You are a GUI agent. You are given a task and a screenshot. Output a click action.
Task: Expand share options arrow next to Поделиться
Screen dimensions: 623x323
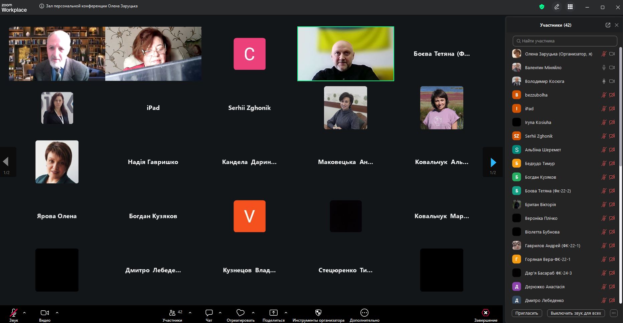286,313
